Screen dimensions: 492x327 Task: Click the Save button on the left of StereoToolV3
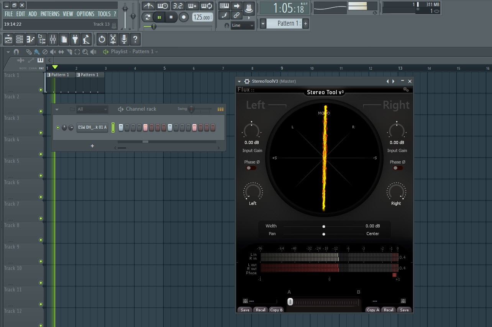pyautogui.click(x=245, y=310)
